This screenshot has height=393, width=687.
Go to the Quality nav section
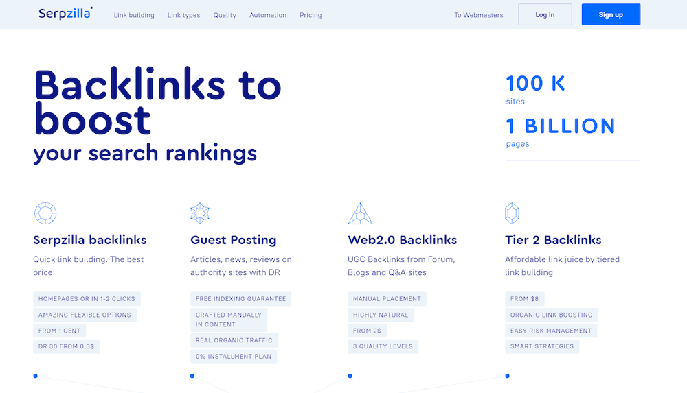(225, 15)
